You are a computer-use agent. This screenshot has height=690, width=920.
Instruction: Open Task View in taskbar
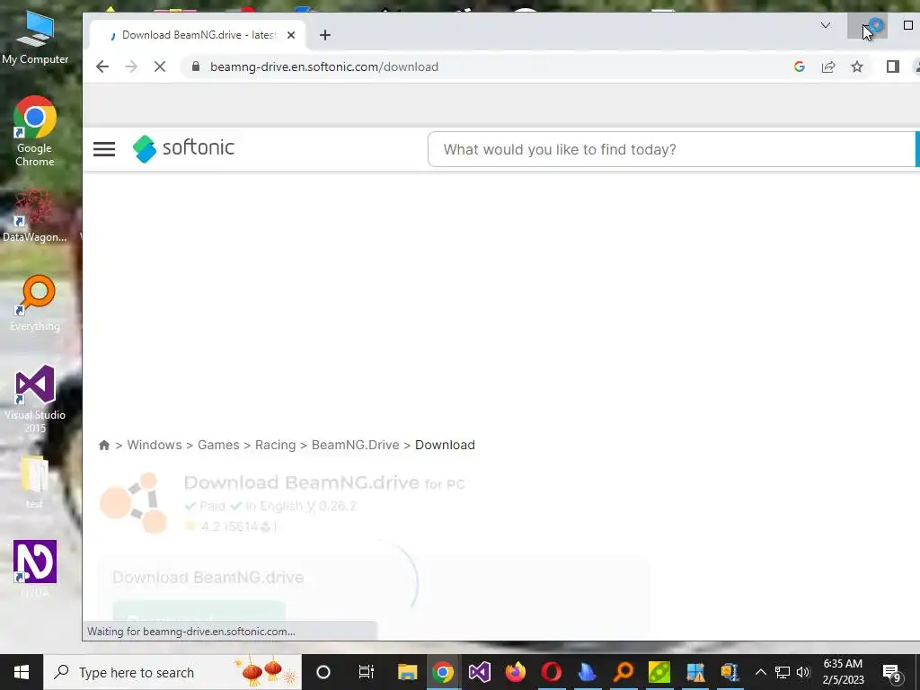coord(367,672)
